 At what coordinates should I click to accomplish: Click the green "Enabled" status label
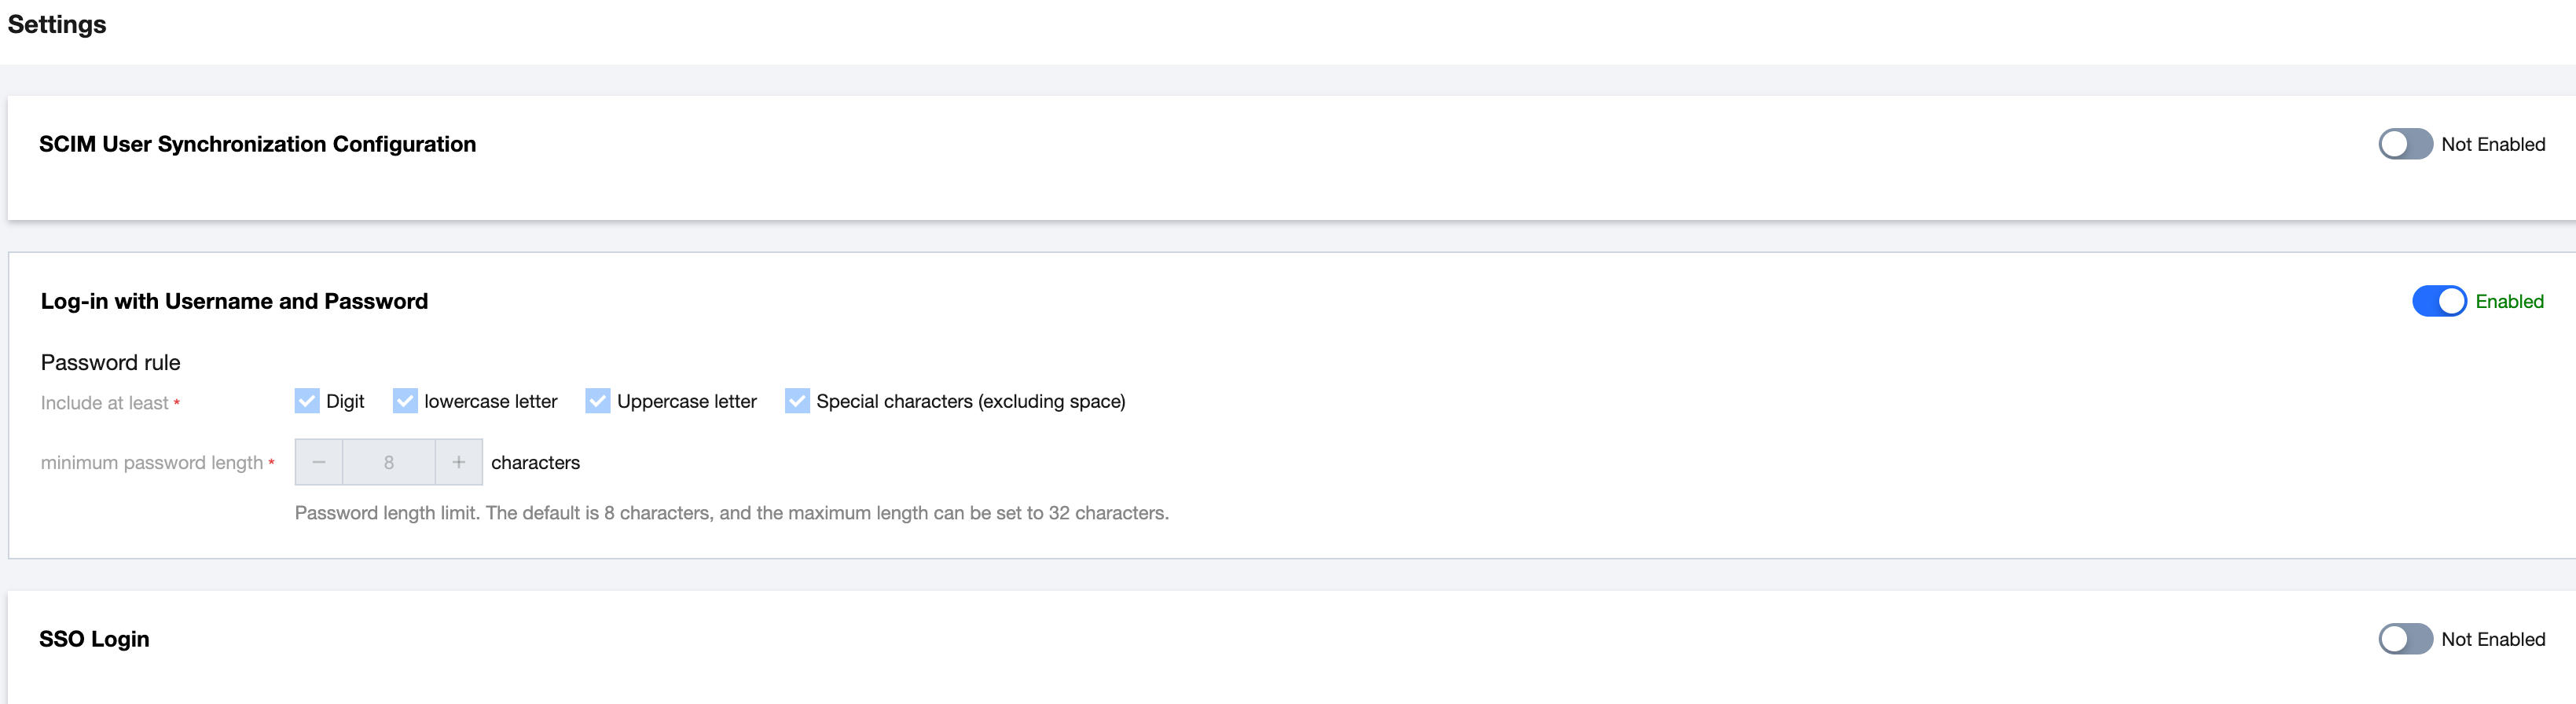coord(2509,301)
